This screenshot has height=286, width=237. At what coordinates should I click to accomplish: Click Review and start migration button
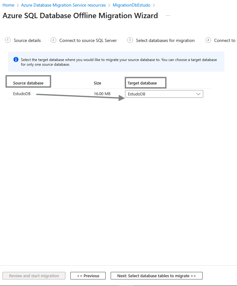point(34,276)
